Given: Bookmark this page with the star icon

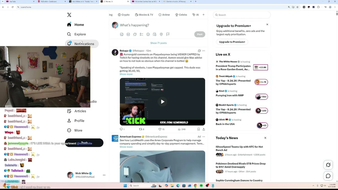Looking at the screenshot, I should click(x=298, y=7).
